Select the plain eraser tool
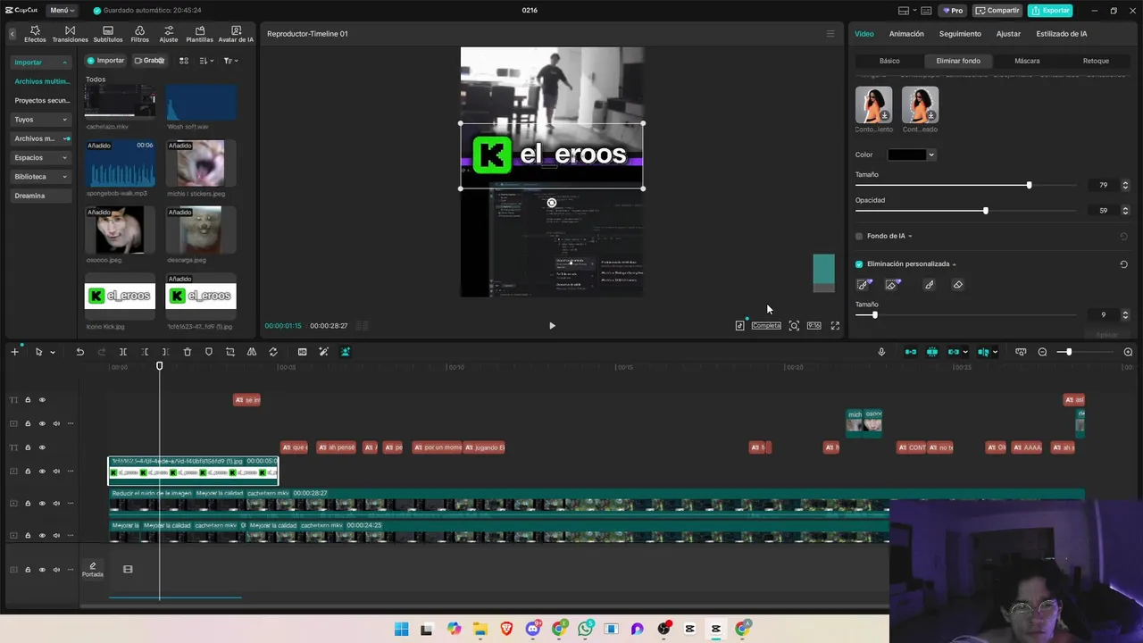The width and height of the screenshot is (1143, 643). pos(958,285)
